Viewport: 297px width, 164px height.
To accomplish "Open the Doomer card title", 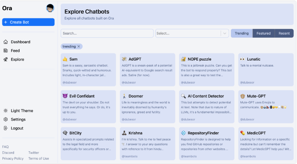I will coord(136,96).
